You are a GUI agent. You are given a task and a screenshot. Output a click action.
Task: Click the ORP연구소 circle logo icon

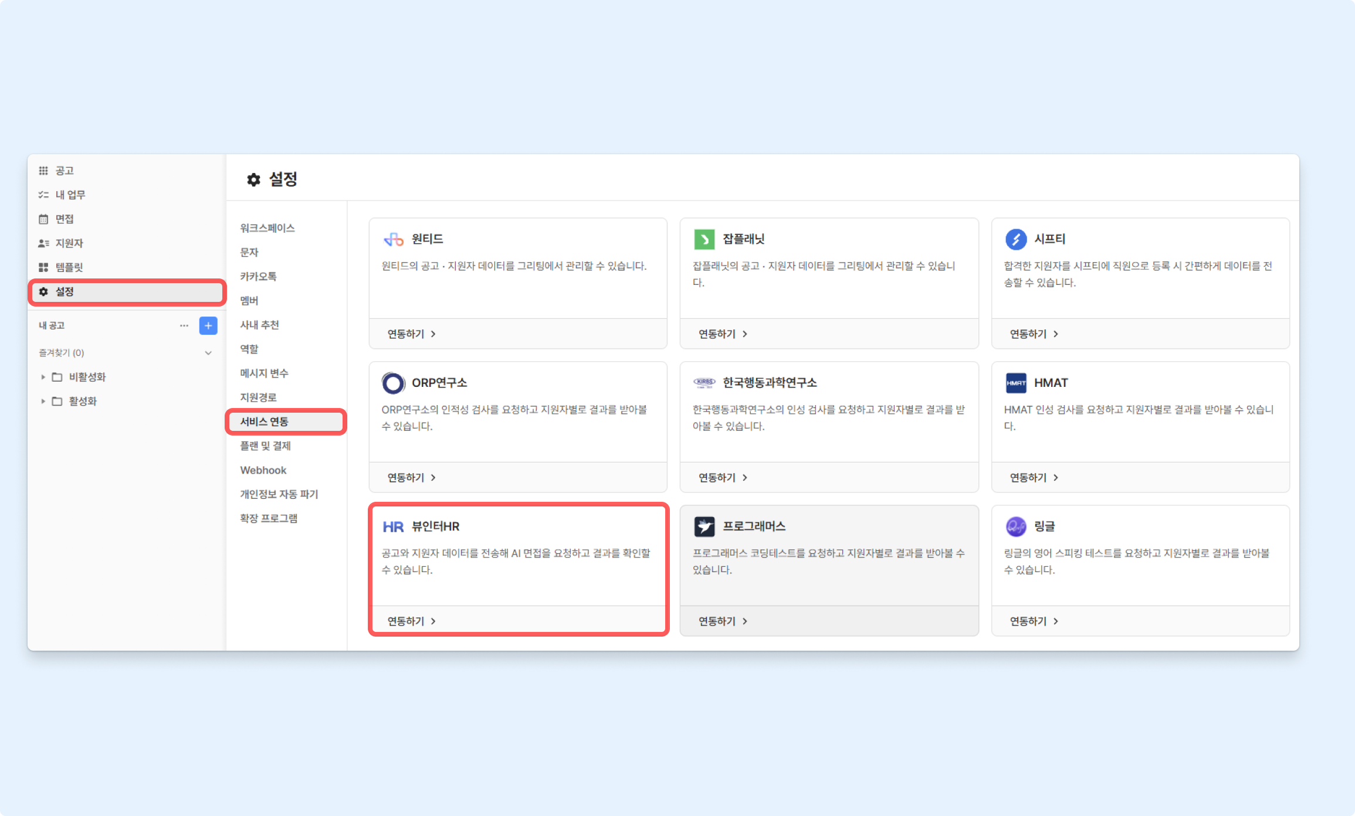tap(393, 383)
